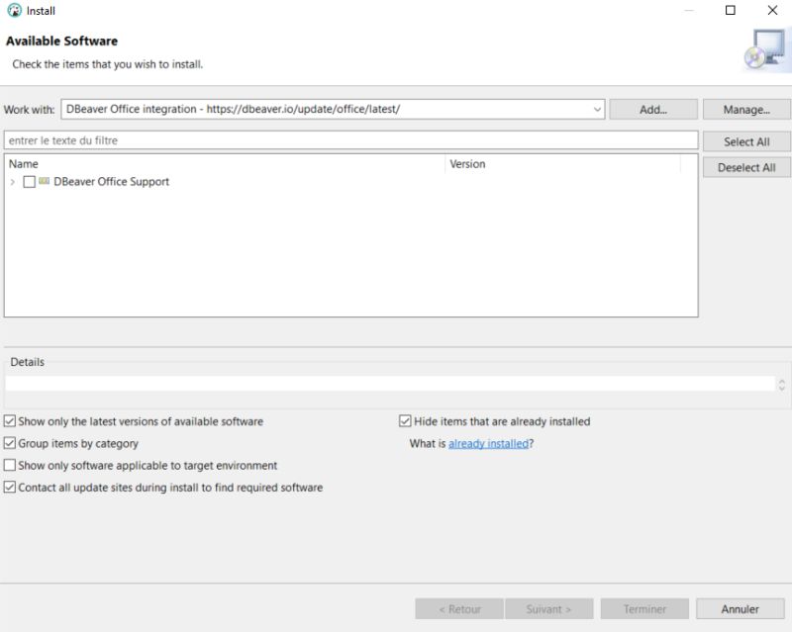Click the Suivant > button
This screenshot has height=632, width=792.
coord(549,609)
